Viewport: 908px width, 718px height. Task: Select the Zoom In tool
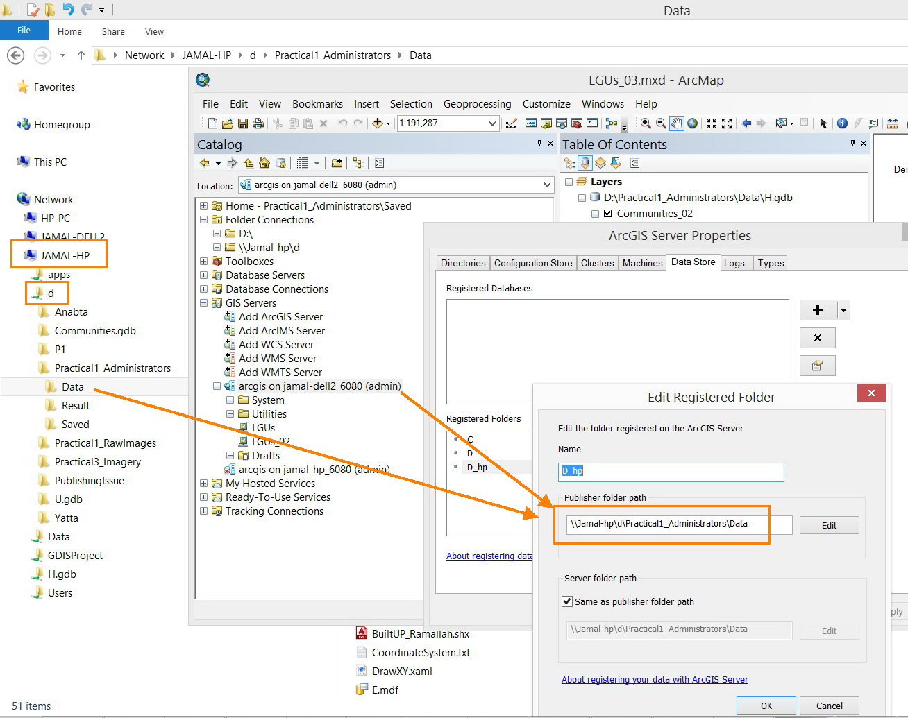[x=646, y=123]
